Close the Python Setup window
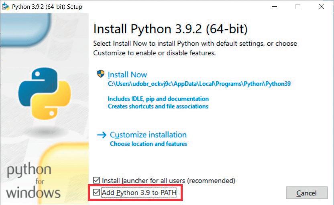The image size is (334, 205). (322, 7)
